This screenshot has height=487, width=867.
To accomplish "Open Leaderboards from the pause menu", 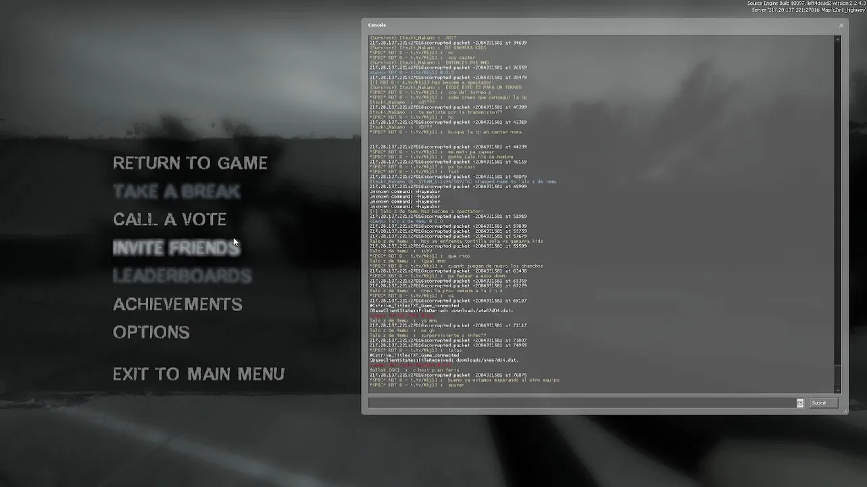I will pos(182,276).
